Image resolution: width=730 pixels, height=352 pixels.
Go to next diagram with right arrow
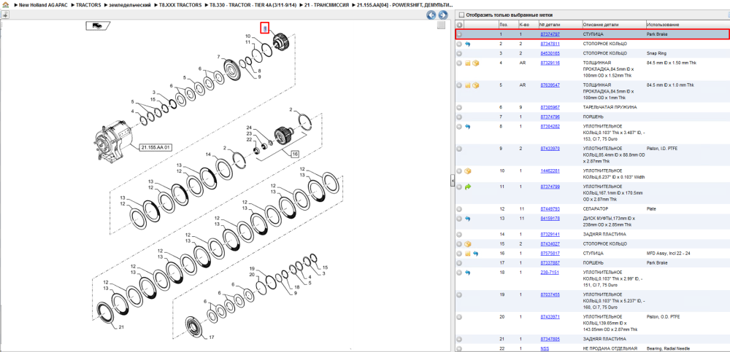(x=443, y=15)
